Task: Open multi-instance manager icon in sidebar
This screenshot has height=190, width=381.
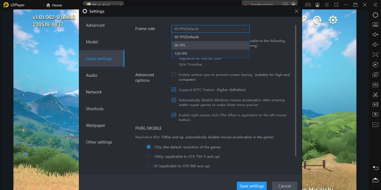Action: tap(375, 75)
